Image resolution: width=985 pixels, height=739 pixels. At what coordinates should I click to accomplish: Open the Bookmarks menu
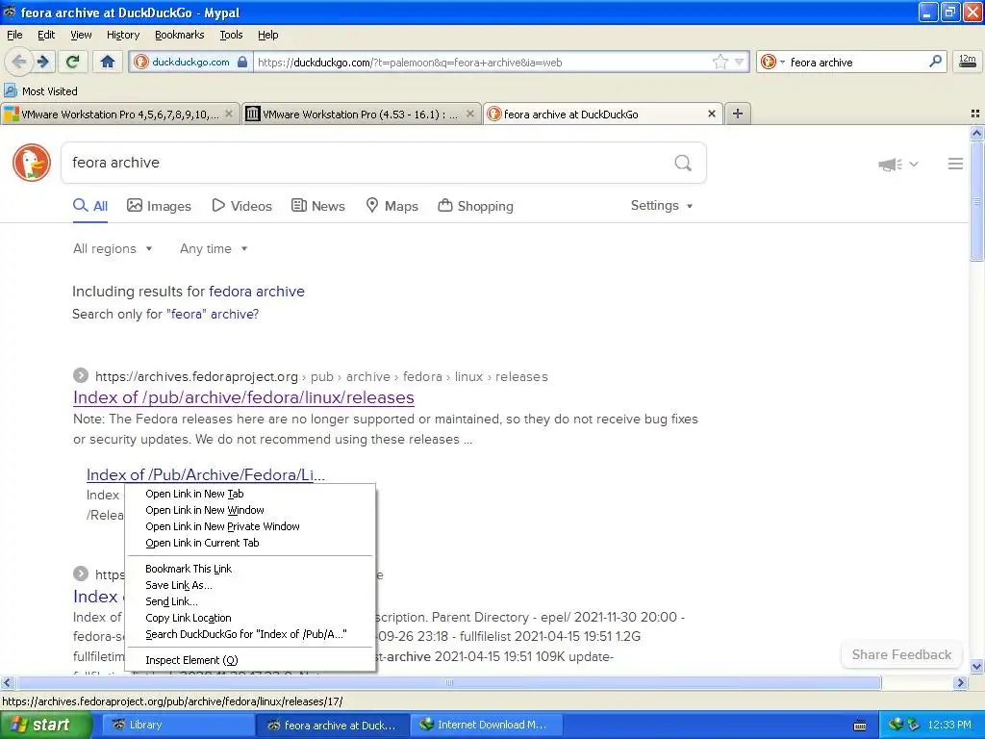pyautogui.click(x=179, y=36)
